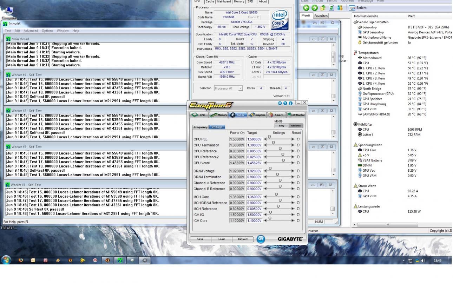Switch to EasyTune6 Graphics tab

[x=257, y=115]
